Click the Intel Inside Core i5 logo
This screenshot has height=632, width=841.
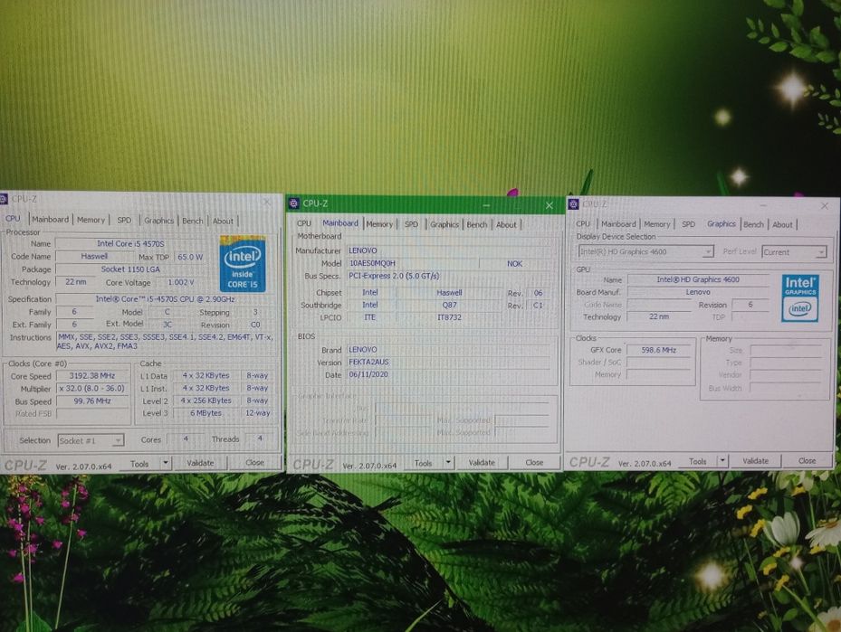click(243, 264)
